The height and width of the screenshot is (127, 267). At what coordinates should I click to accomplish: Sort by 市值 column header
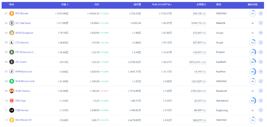pos(65,5)
